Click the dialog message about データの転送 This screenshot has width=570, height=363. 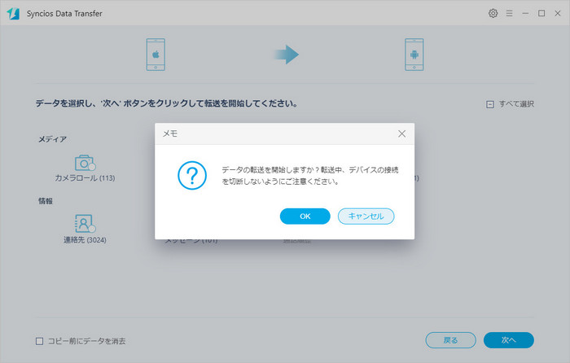tap(310, 176)
